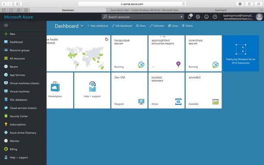Viewport: 264px width, 165px height.
Task: Open the appinsighttest Application Insights tile
Action: pyautogui.click(x=167, y=53)
